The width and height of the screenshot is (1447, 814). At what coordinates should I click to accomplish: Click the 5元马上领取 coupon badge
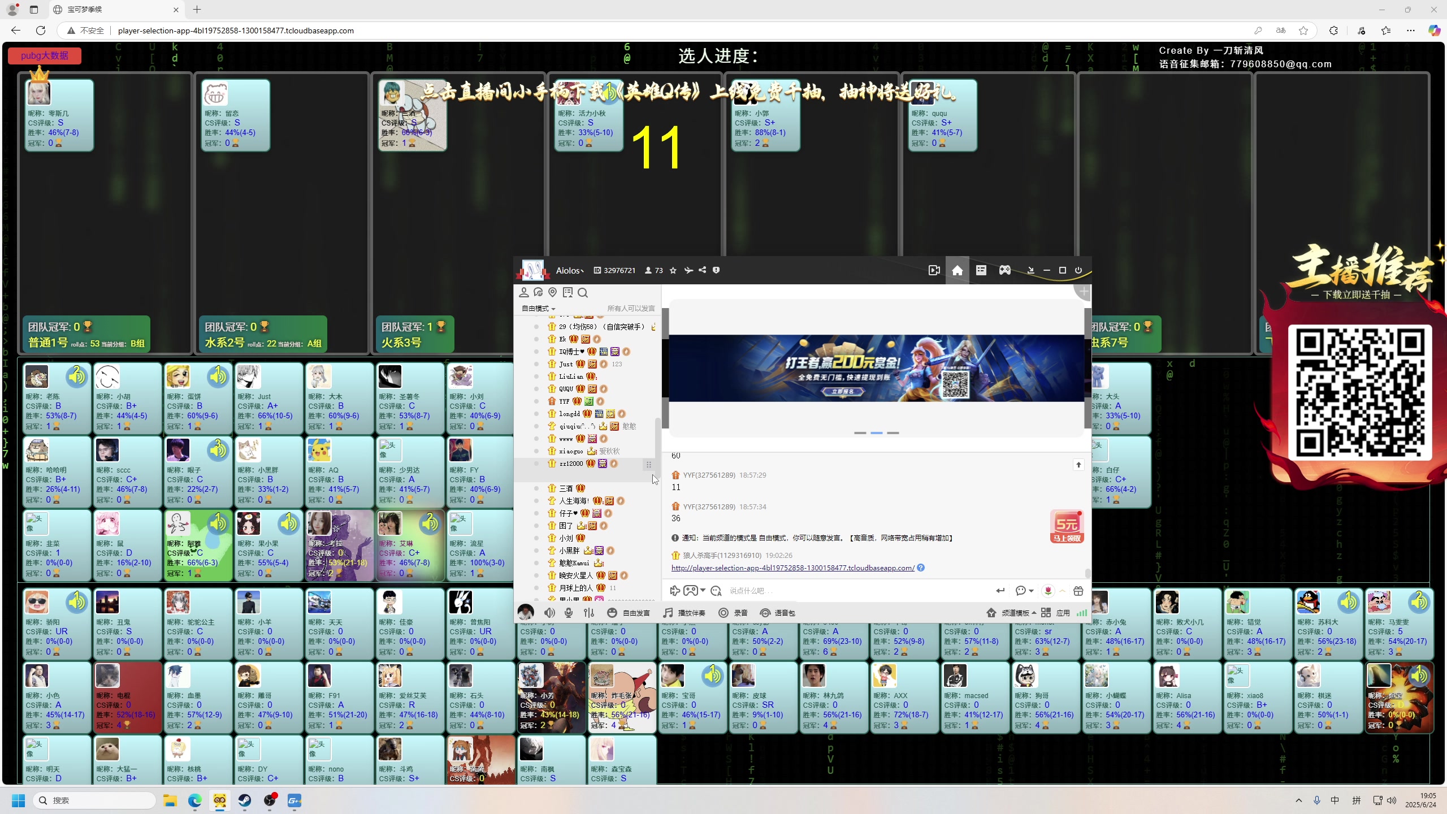point(1067,526)
